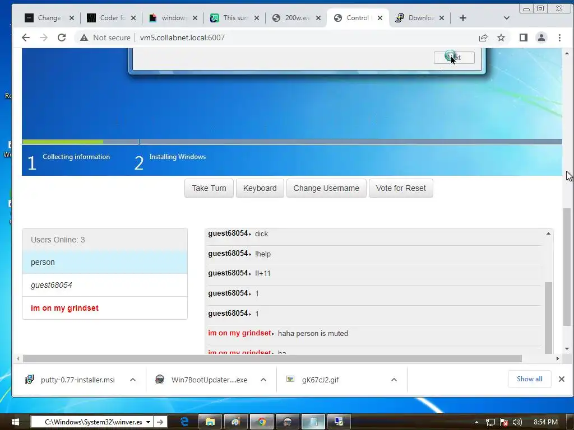Click Next in the VM installer

coord(454,58)
